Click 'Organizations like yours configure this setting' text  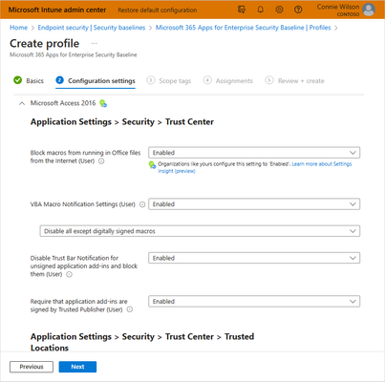click(225, 164)
